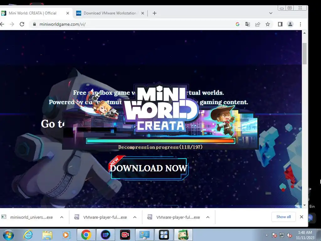Click the DOWNLOAD NOW button
Image resolution: width=321 pixels, height=241 pixels.
click(149, 169)
